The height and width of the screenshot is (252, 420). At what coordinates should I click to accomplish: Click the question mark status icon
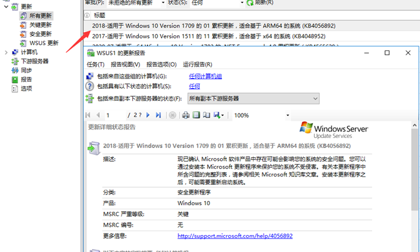click(90, 86)
